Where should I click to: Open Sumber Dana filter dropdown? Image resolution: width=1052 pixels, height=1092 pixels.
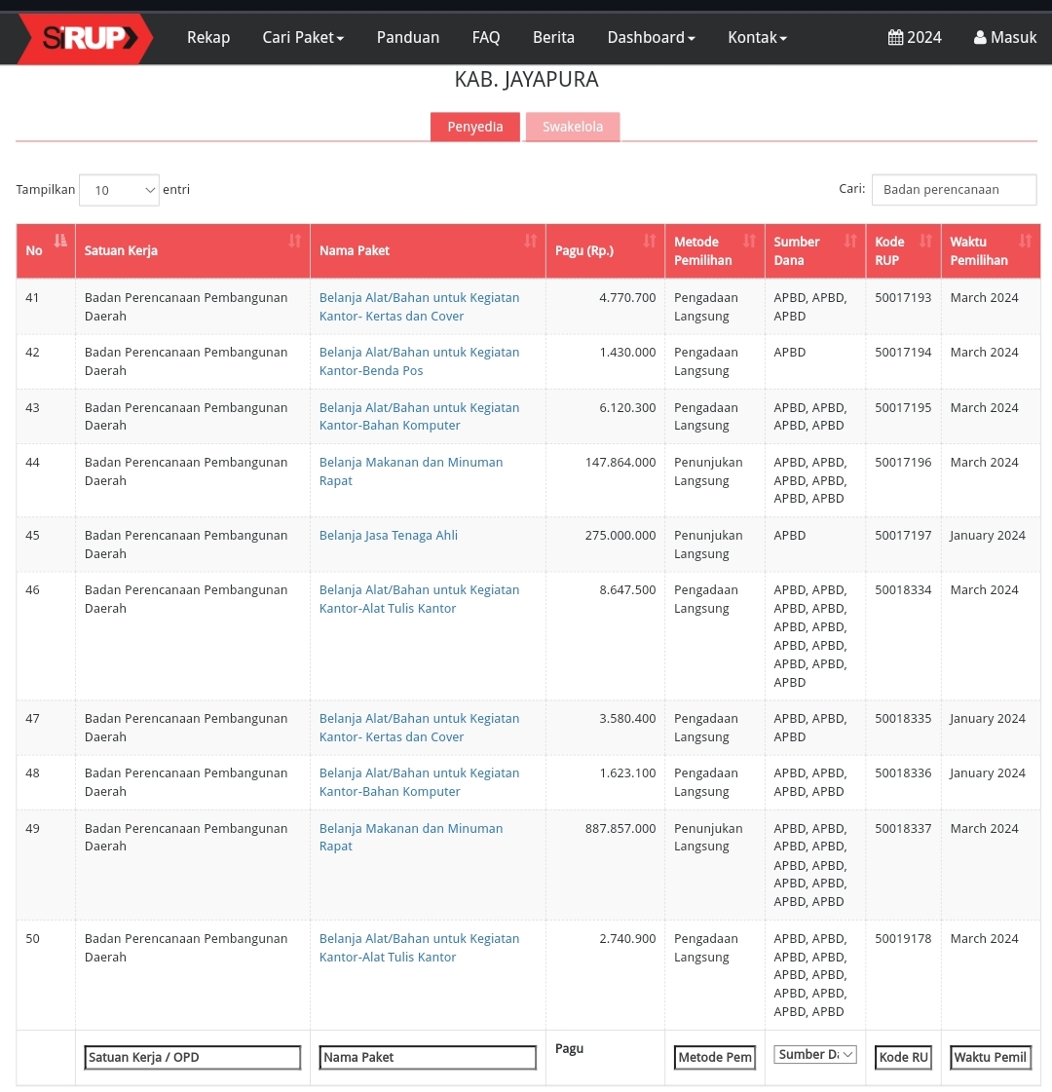pyautogui.click(x=815, y=1054)
